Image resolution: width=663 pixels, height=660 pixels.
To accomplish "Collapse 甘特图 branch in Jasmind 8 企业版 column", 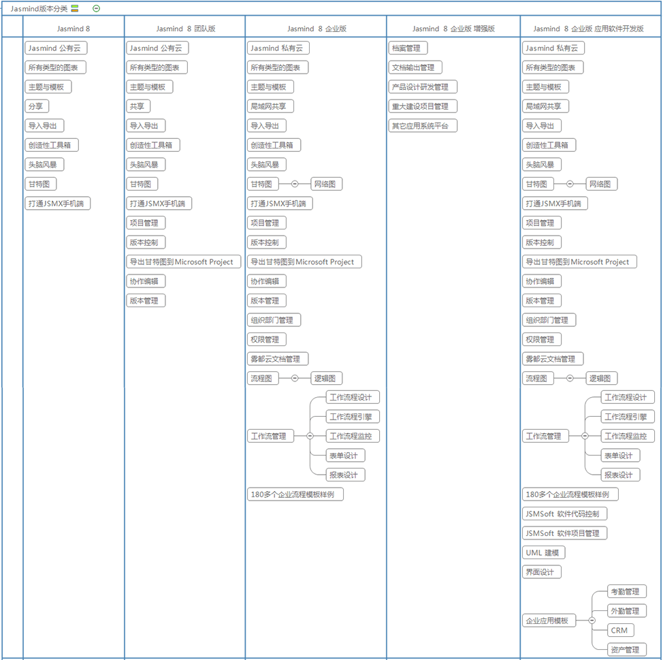I will (x=295, y=184).
